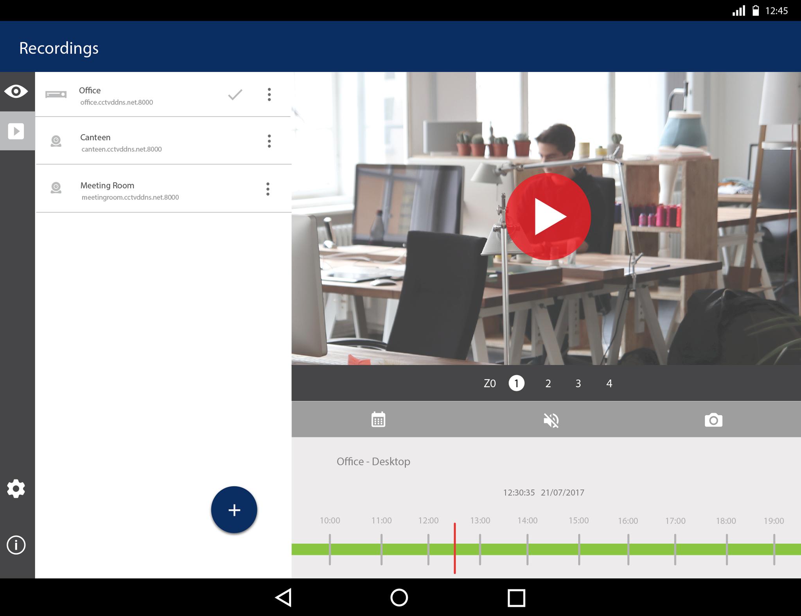Tap the Android home button

(399, 597)
